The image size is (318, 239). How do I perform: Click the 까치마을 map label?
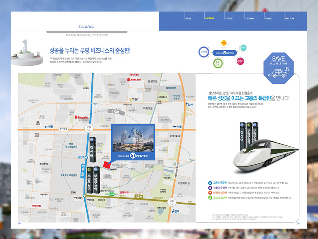click(147, 108)
